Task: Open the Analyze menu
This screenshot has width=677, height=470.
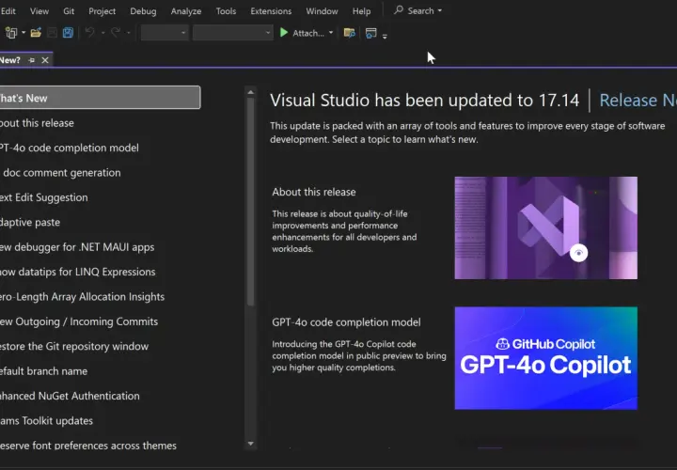Action: (x=186, y=11)
